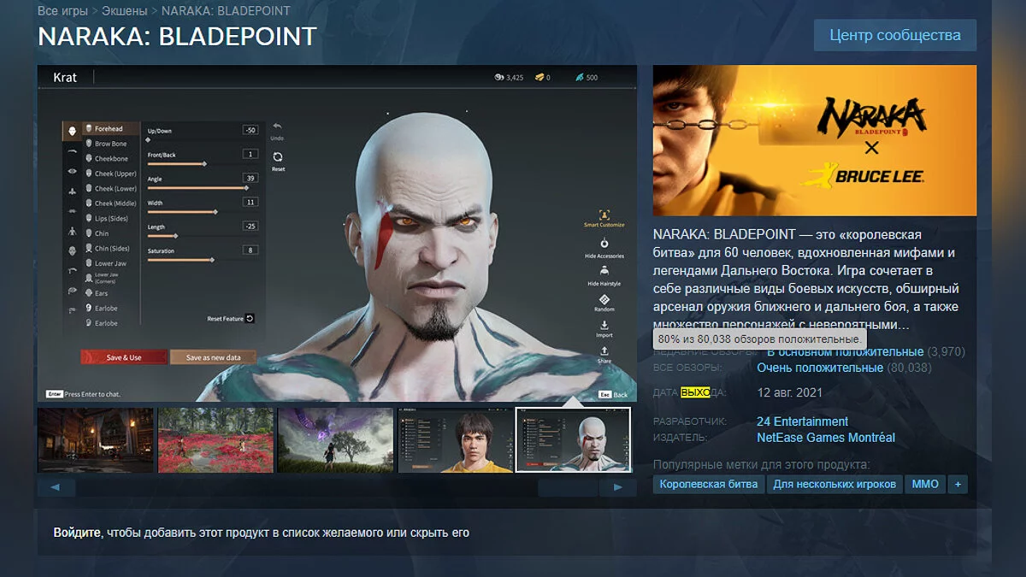Viewport: 1026px width, 577px height.
Task: Click the silver coin currency icon
Action: tap(499, 78)
